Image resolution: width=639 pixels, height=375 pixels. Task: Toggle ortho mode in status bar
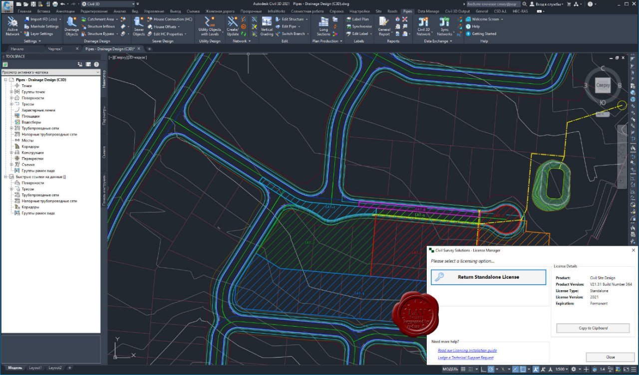click(x=483, y=370)
